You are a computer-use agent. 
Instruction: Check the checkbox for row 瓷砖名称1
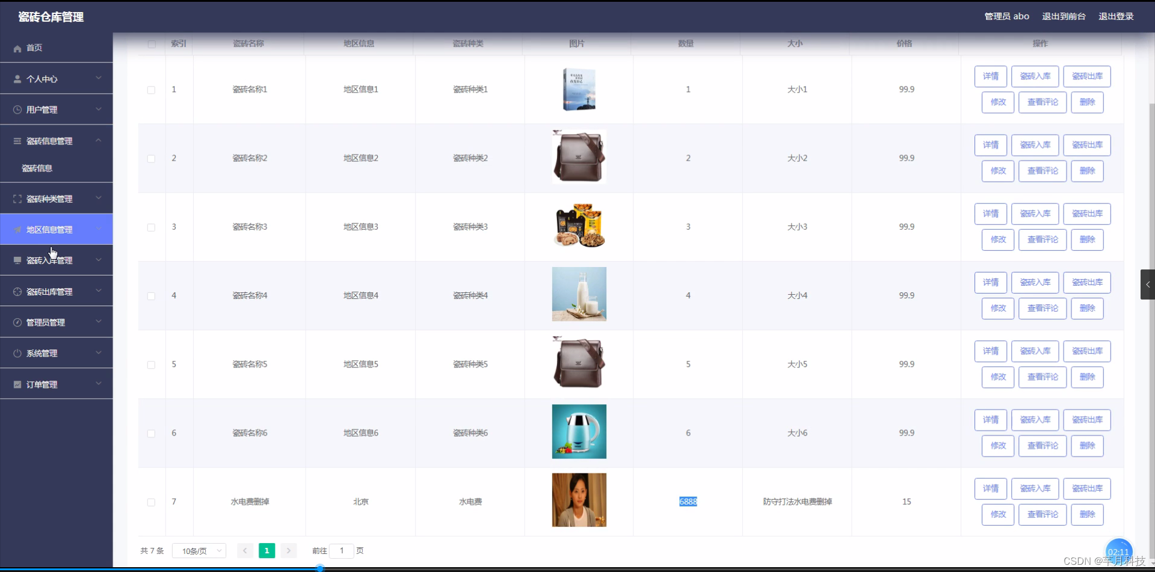click(151, 90)
